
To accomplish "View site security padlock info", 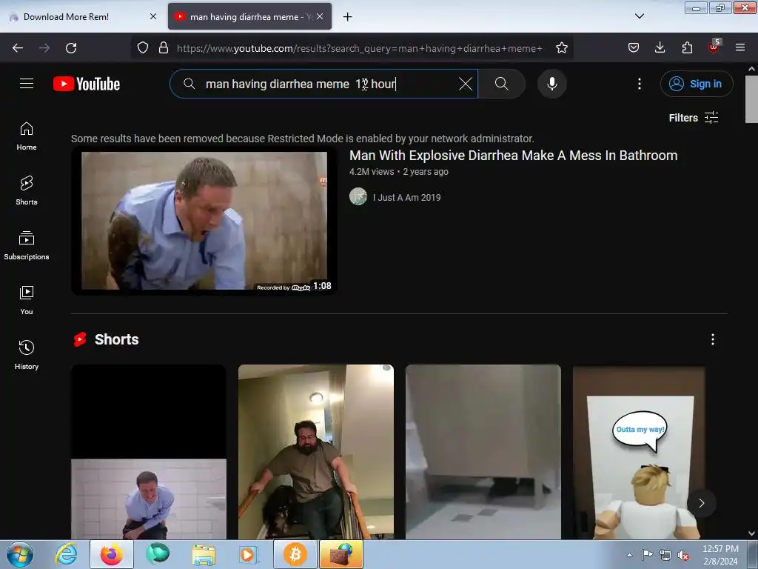I will 164,48.
